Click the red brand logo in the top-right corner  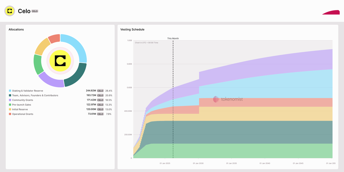331,13
